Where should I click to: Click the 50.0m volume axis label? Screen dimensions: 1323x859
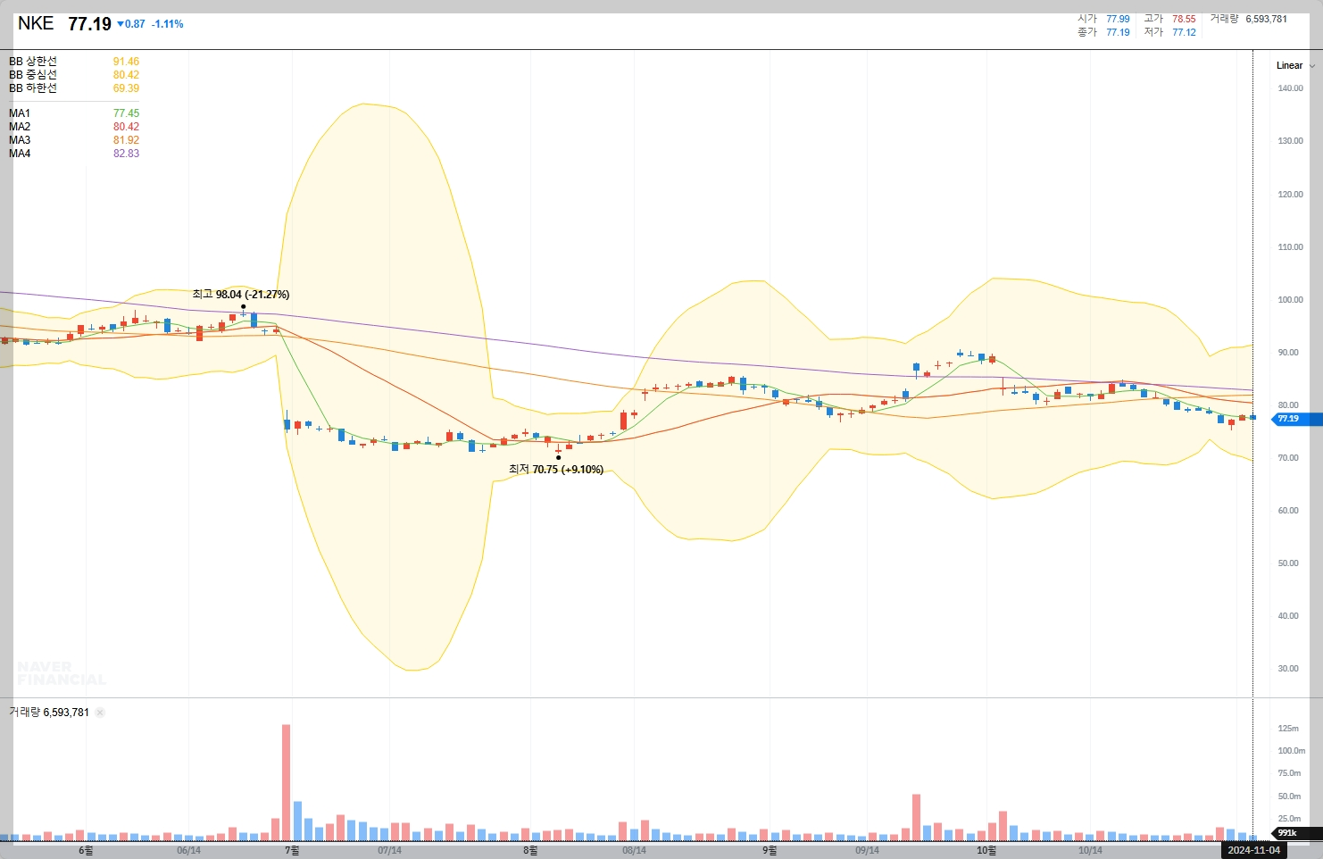1289,796
